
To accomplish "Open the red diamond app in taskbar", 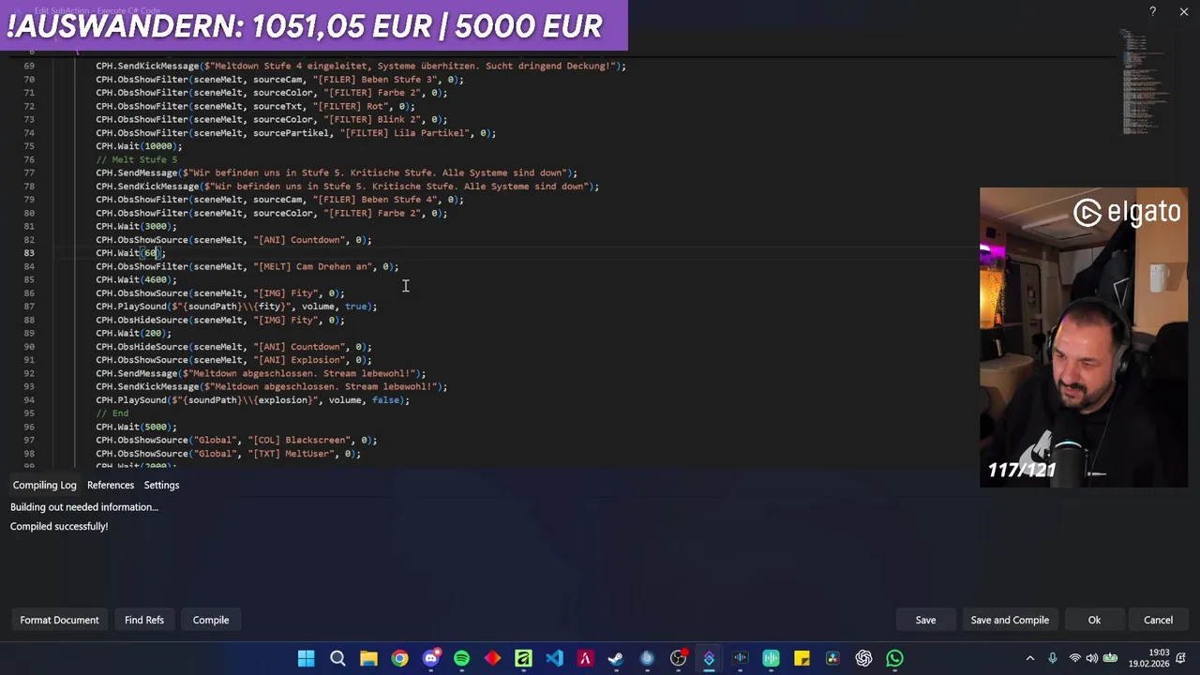I will click(492, 658).
